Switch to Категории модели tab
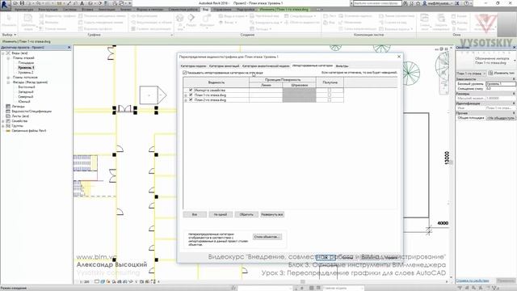This screenshot has width=517, height=291. tap(194, 66)
